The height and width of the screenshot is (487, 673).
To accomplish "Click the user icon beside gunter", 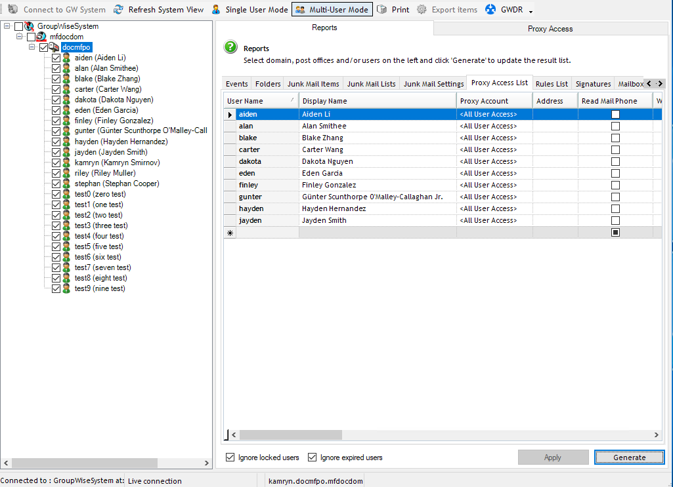I will [66, 130].
